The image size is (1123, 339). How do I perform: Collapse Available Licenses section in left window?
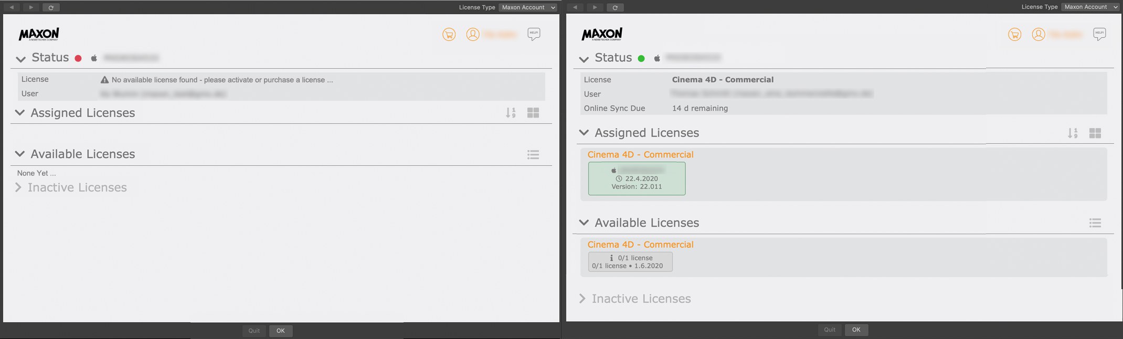20,154
